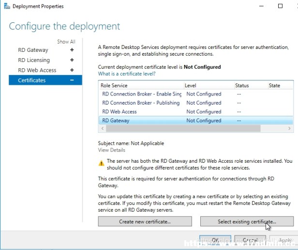The width and height of the screenshot is (298, 250).
Task: Click Create new certificate button
Action: coord(145,221)
